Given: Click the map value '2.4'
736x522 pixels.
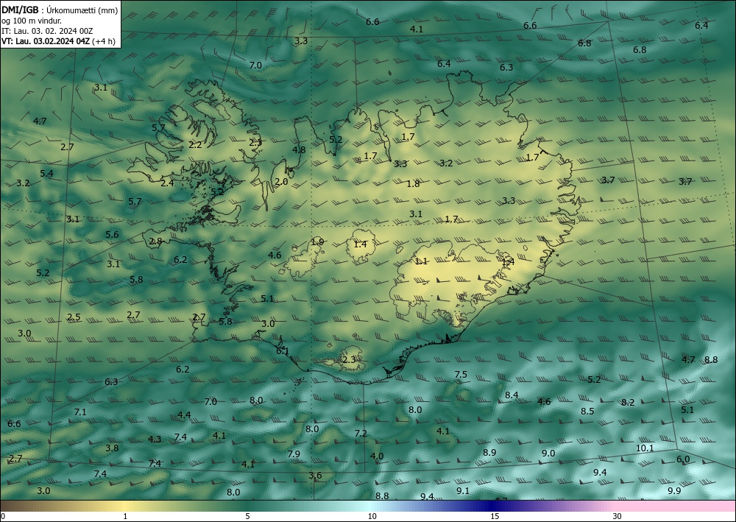Looking at the screenshot, I should pyautogui.click(x=167, y=183).
